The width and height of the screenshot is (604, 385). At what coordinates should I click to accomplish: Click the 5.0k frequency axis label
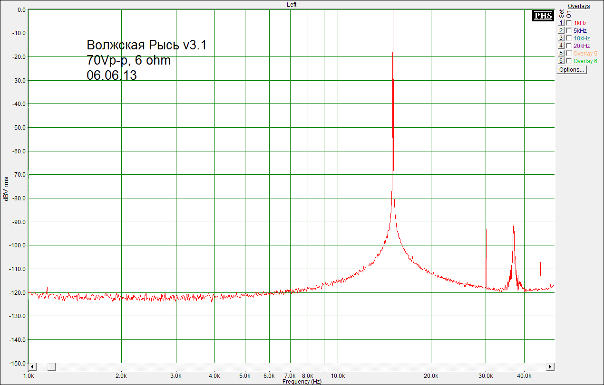tap(245, 375)
